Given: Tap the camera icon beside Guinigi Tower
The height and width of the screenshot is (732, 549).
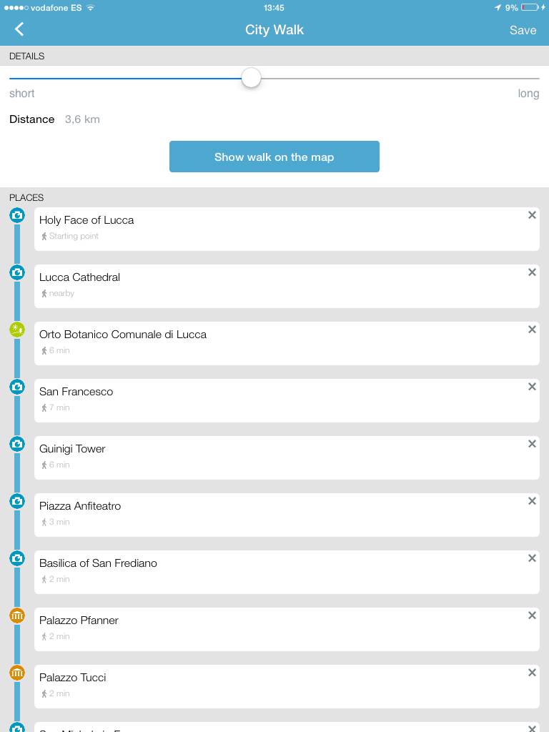Looking at the screenshot, I should tap(17, 444).
